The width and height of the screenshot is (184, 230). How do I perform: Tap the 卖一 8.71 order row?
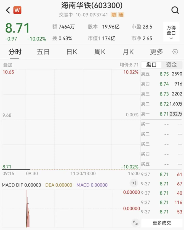[x=162, y=114]
